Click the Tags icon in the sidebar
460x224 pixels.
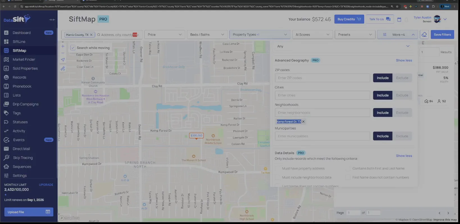pyautogui.click(x=6, y=113)
